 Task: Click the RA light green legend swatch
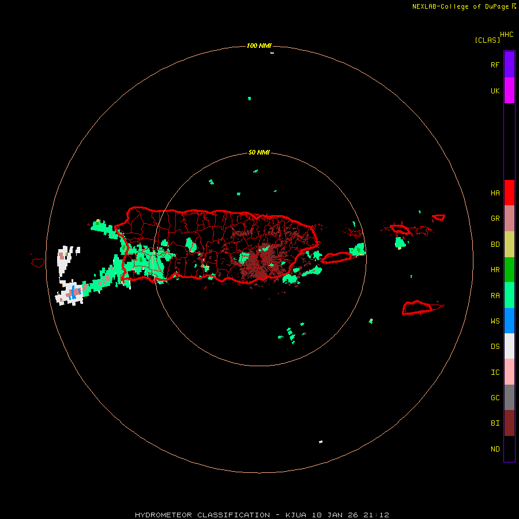(509, 295)
